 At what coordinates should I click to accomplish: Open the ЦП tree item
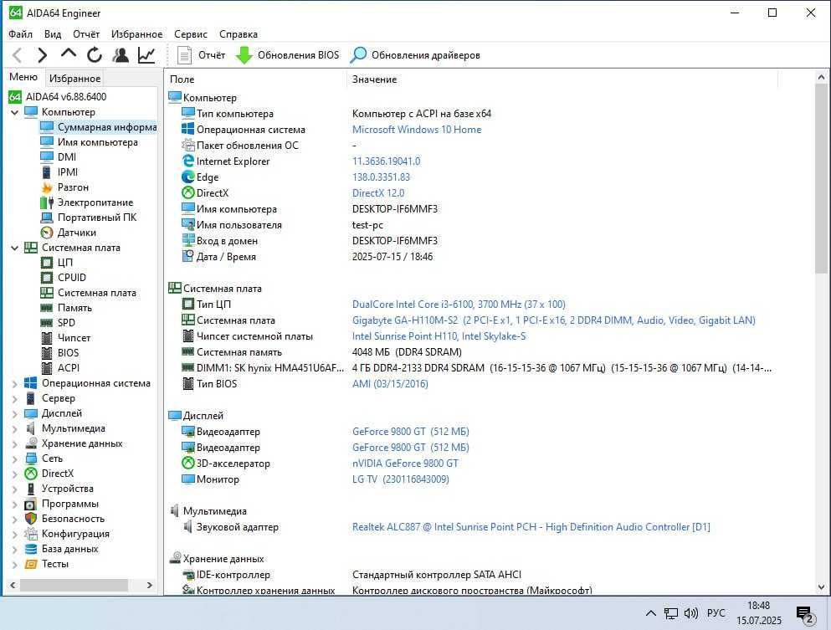click(x=65, y=263)
